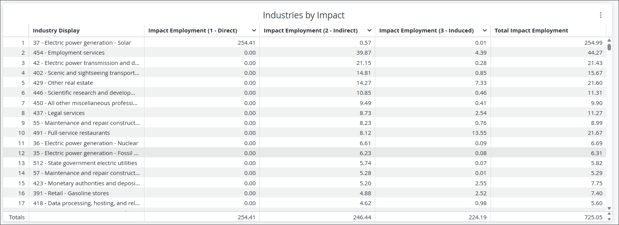Click total value 21.67 for Full-service restaurants
Image resolution: width=619 pixels, height=225 pixels.
pos(595,133)
